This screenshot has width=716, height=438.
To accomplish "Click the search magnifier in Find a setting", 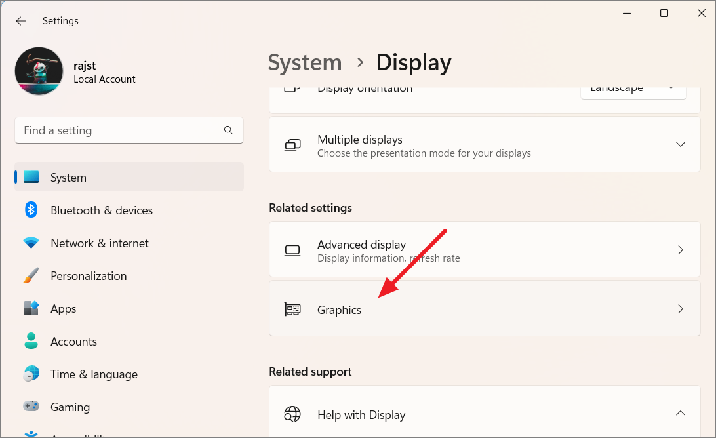I will point(228,130).
